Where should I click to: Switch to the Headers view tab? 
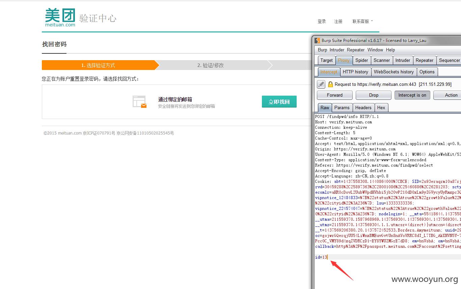pos(363,107)
